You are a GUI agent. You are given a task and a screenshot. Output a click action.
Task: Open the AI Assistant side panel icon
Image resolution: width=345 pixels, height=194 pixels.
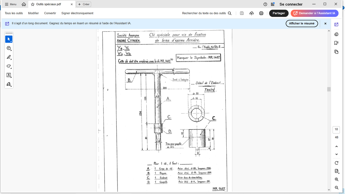[336, 25]
